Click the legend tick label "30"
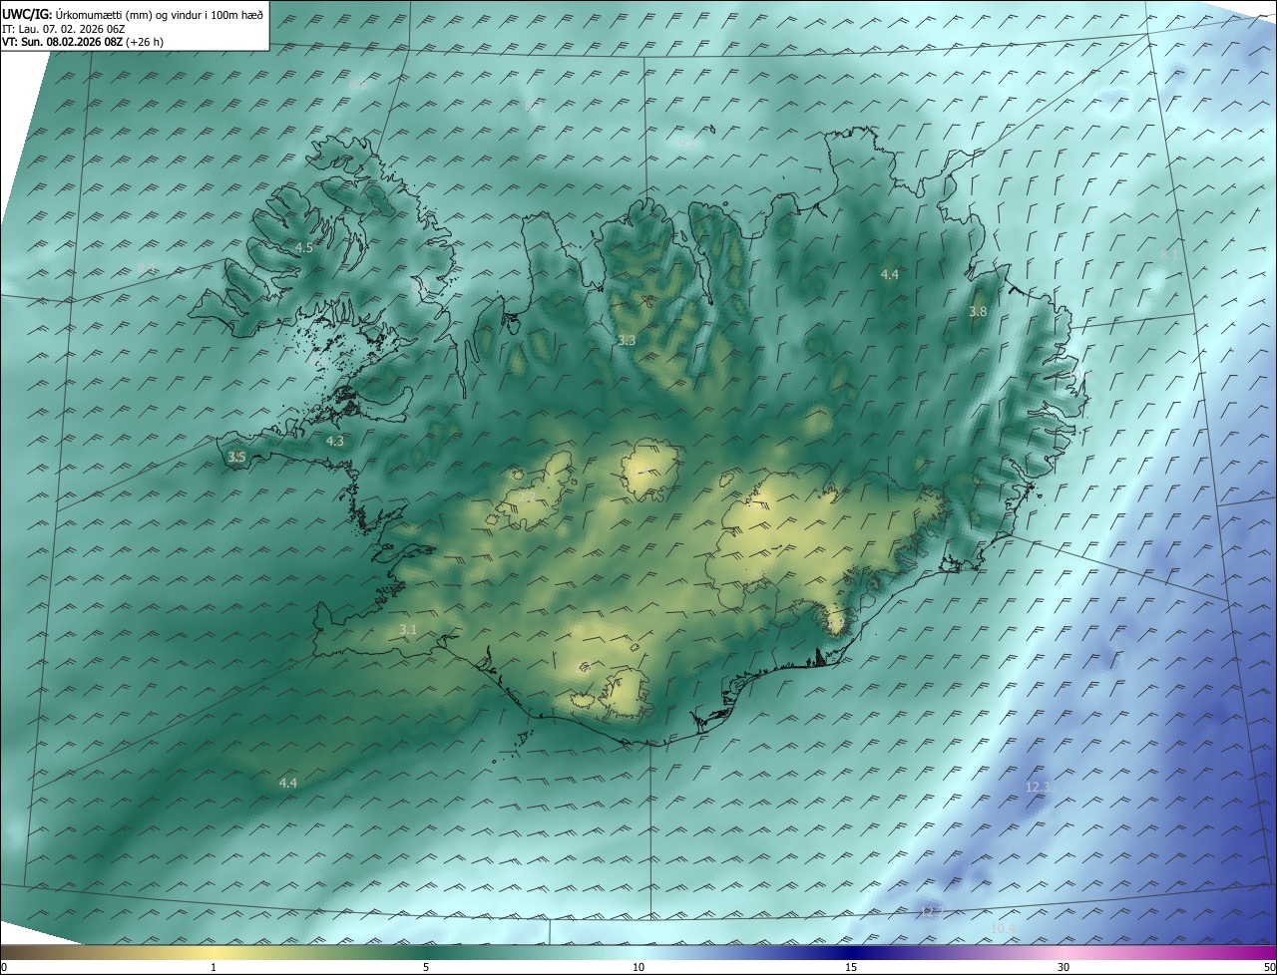The width and height of the screenshot is (1277, 975). 1064,967
